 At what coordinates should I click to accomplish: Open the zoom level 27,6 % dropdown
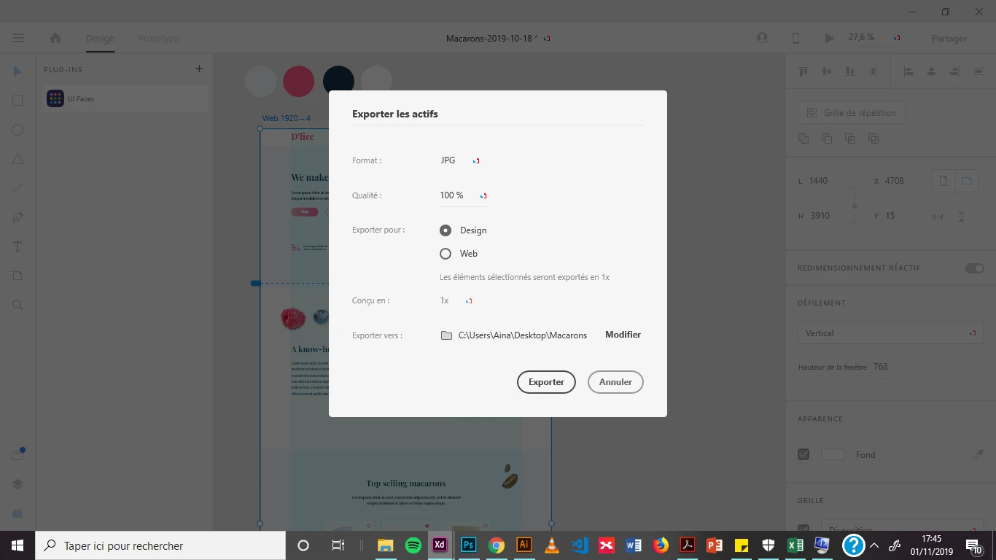tap(874, 37)
